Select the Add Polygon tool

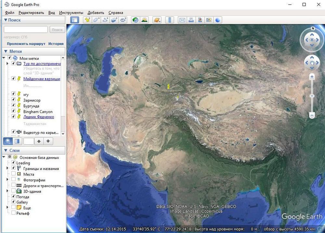click(97, 20)
